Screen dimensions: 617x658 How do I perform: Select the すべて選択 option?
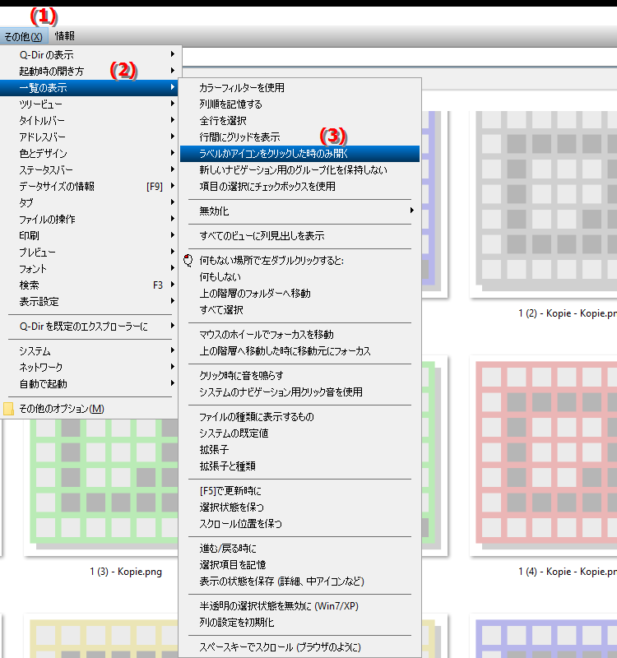tap(299, 310)
